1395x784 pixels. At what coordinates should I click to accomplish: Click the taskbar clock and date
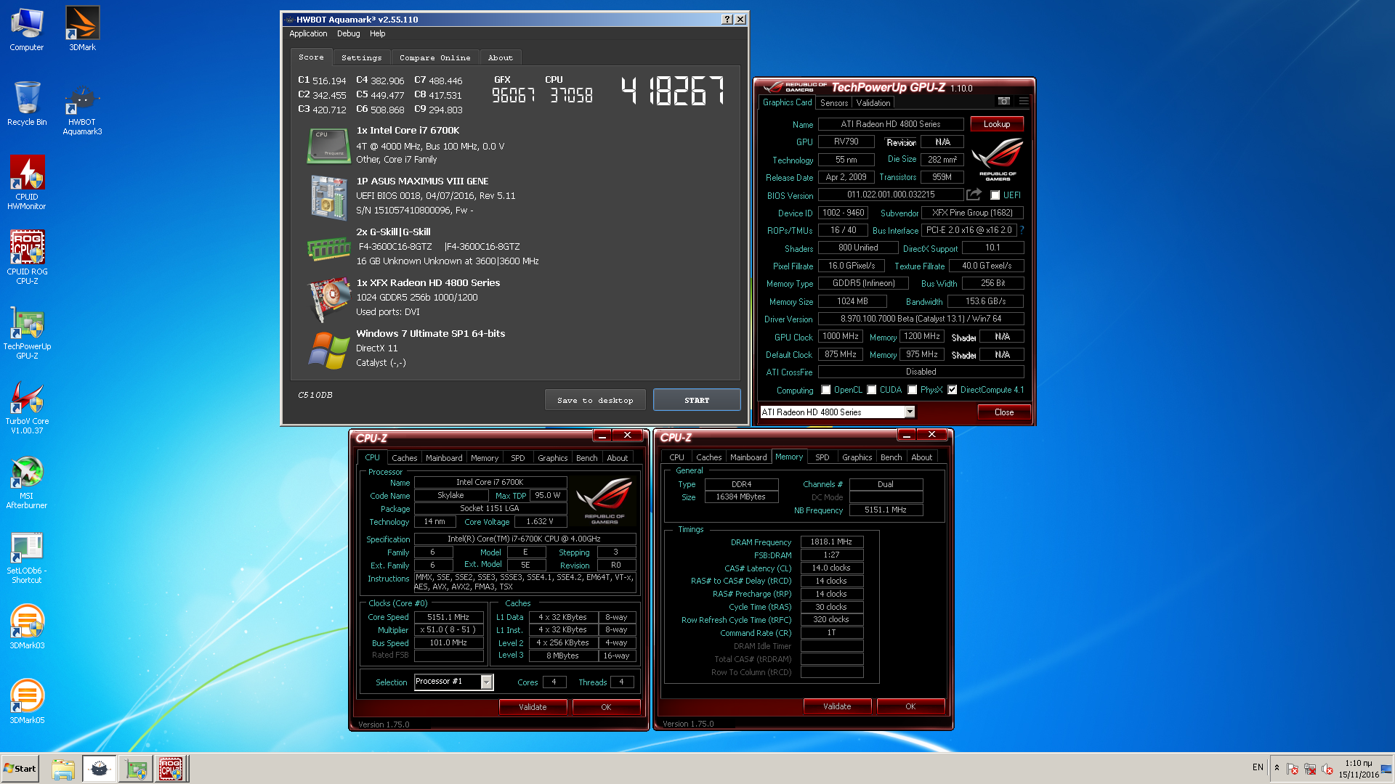click(x=1358, y=769)
